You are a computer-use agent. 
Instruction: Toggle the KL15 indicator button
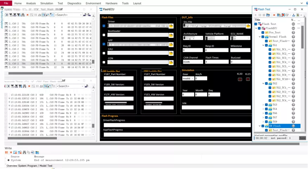[248, 79]
